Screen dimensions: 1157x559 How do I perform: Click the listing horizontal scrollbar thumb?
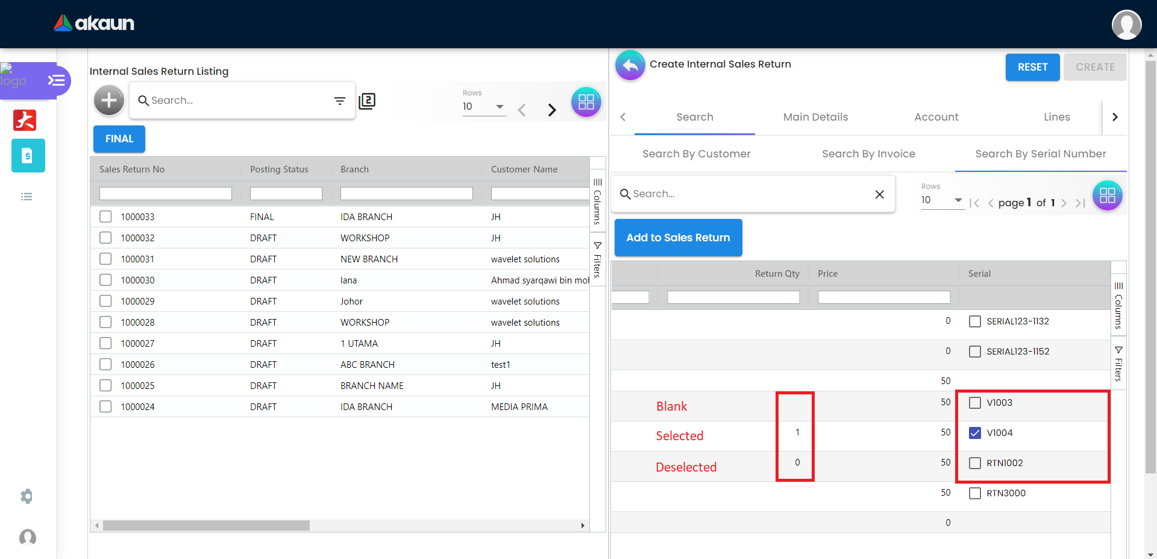pyautogui.click(x=206, y=526)
